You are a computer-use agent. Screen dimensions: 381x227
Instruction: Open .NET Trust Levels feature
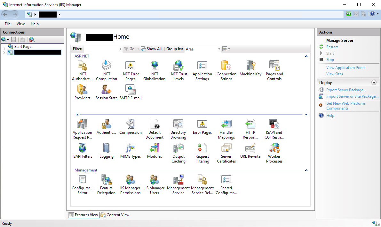(179, 71)
